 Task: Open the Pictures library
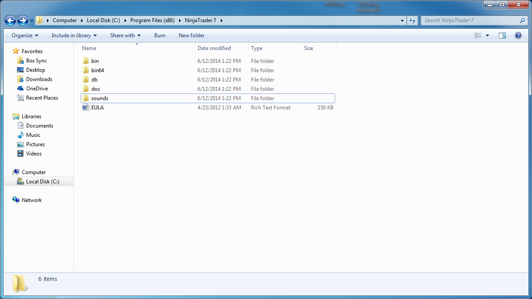(x=35, y=144)
